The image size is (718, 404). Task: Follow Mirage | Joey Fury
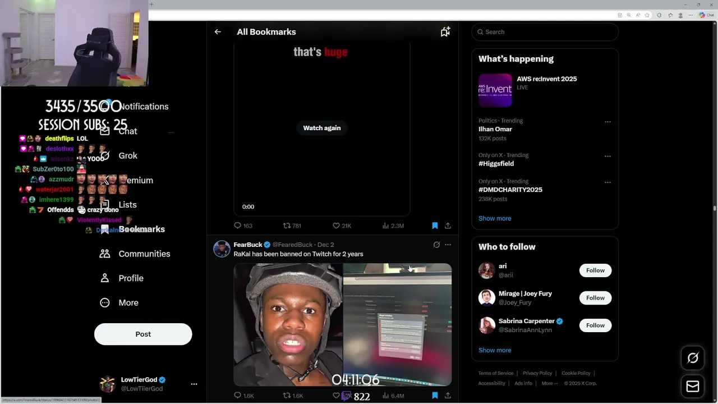tap(595, 298)
